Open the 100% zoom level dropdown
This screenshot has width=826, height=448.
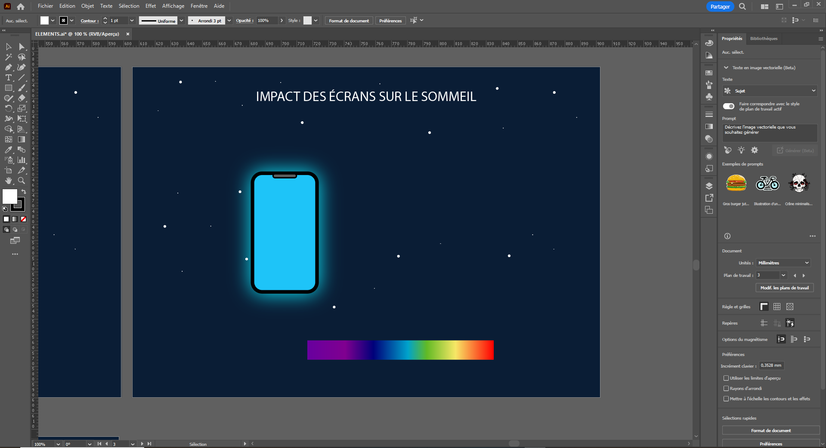[58, 444]
